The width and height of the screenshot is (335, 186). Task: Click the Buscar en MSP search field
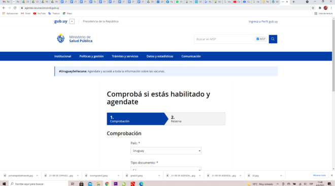click(x=224, y=39)
